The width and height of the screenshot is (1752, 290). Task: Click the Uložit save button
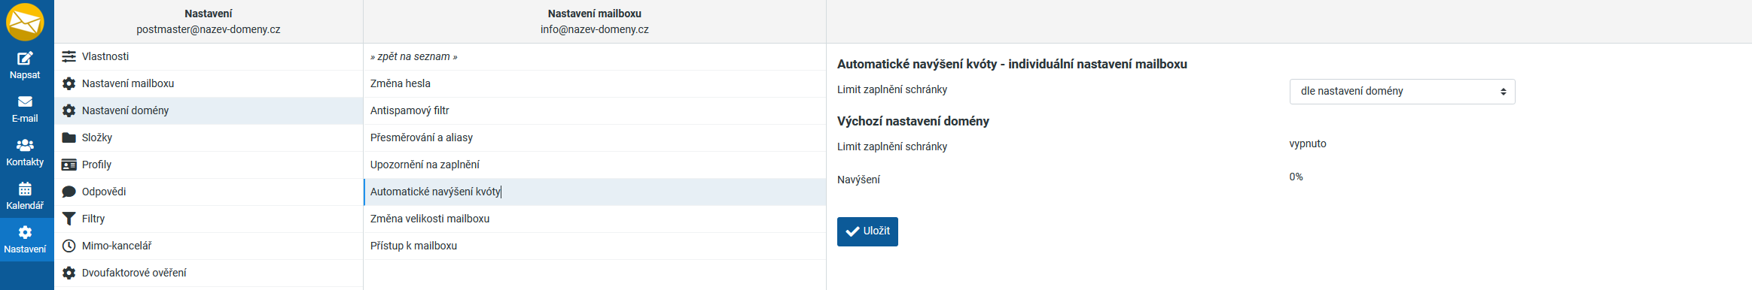(x=867, y=231)
